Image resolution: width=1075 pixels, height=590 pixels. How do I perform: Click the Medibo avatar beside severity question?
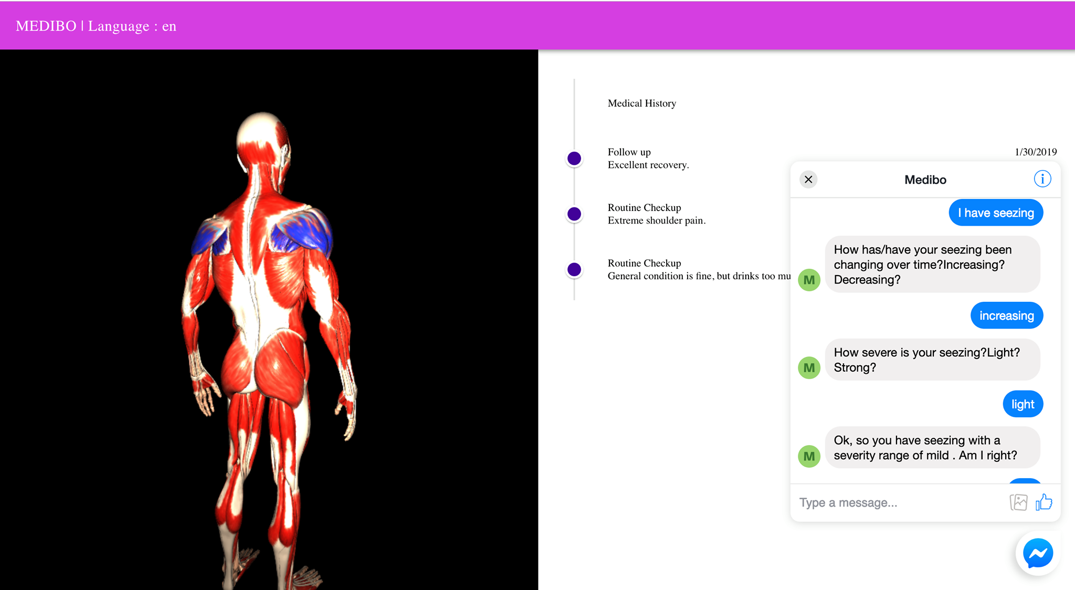click(x=809, y=367)
